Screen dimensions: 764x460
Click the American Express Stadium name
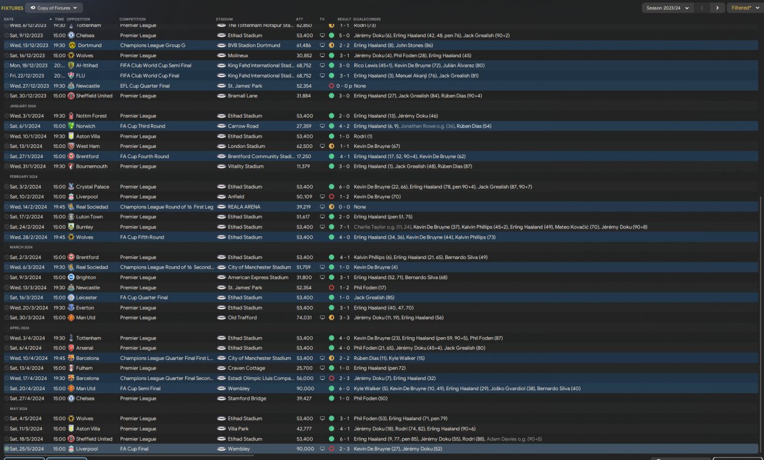pyautogui.click(x=258, y=277)
